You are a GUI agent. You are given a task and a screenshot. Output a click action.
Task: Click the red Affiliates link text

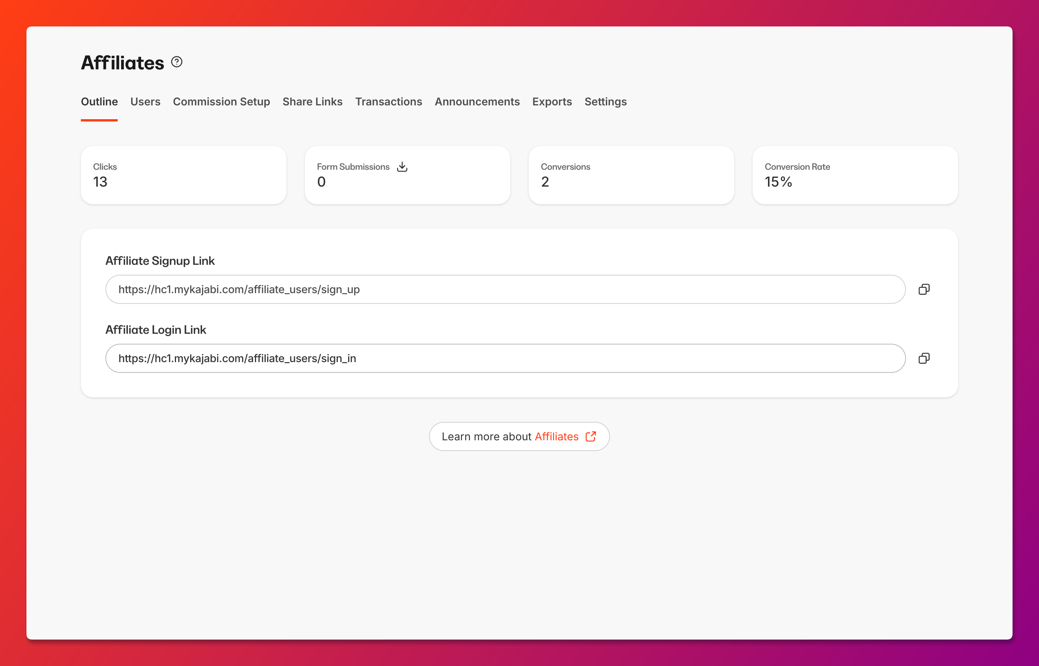pos(557,436)
